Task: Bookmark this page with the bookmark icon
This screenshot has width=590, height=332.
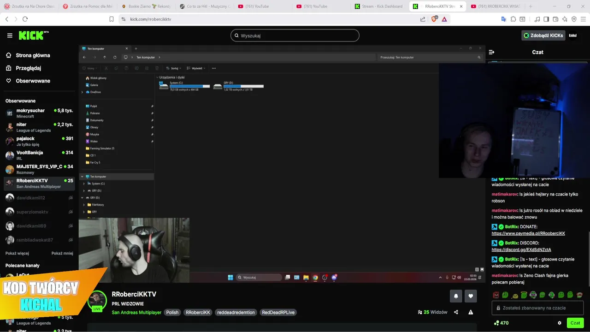Action: click(x=112, y=19)
